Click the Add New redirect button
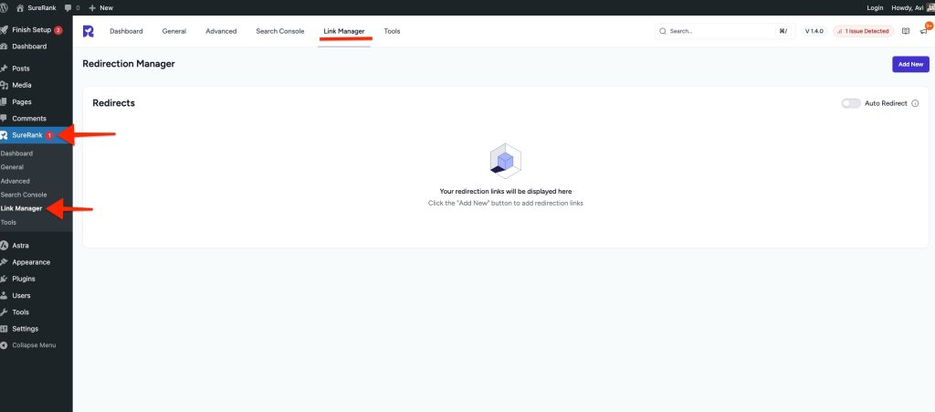This screenshot has height=412, width=935. point(910,64)
